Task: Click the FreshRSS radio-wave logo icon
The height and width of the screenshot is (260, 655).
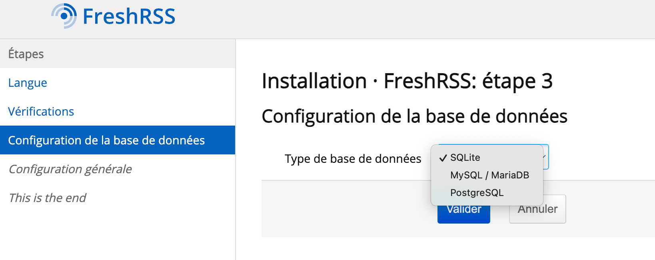Action: click(64, 16)
